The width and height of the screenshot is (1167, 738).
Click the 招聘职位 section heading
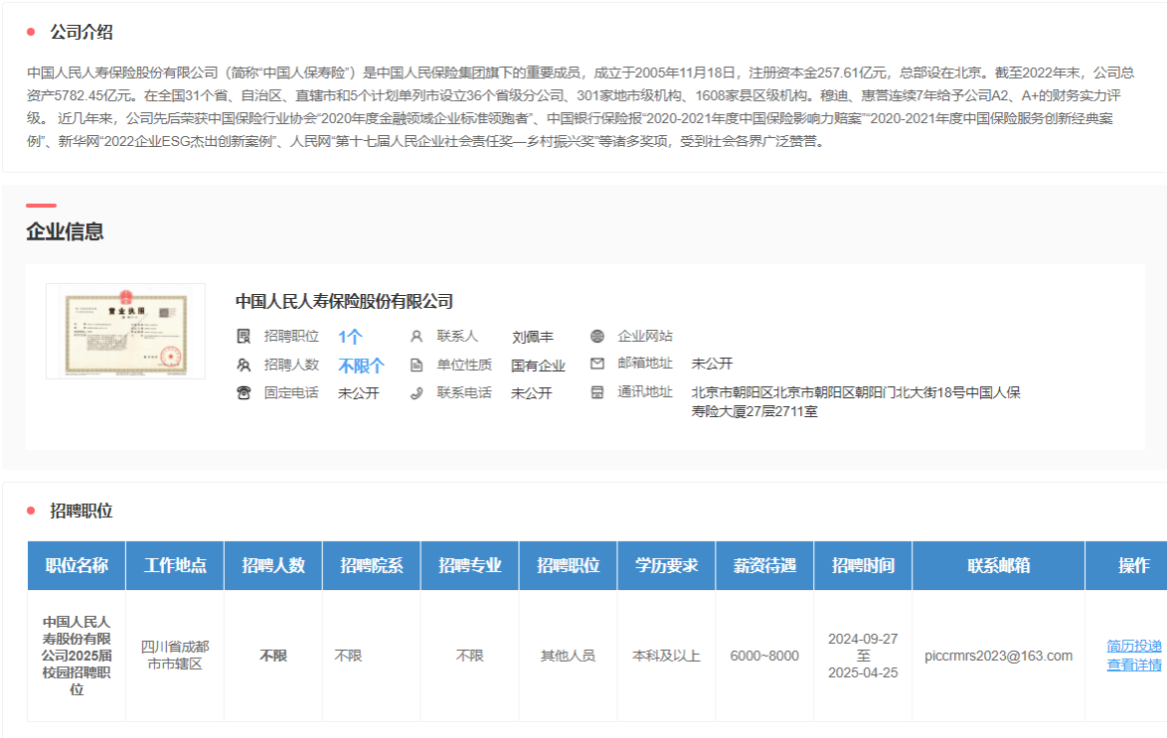click(x=82, y=511)
